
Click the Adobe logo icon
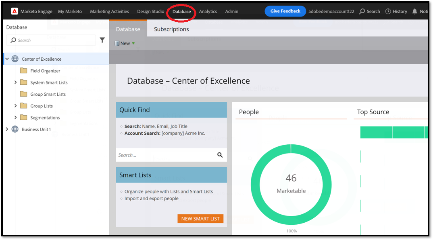coord(15,11)
